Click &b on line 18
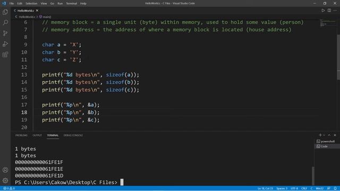Screen dimensions: 340x191 (91, 112)
